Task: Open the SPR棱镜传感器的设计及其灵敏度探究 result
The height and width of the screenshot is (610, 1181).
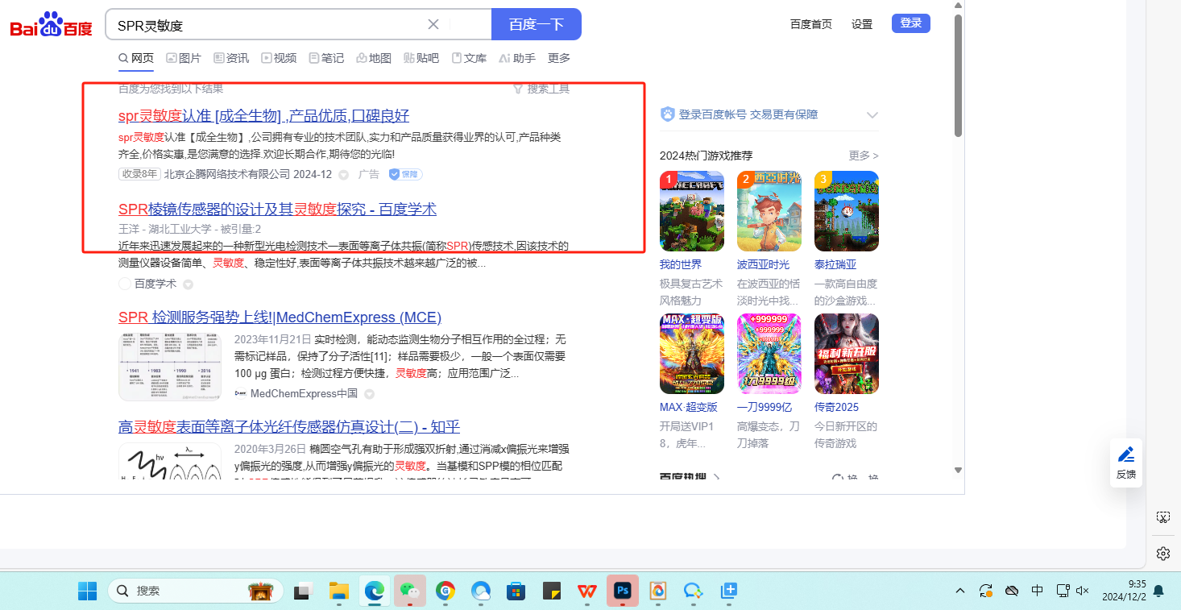Action: coord(277,210)
